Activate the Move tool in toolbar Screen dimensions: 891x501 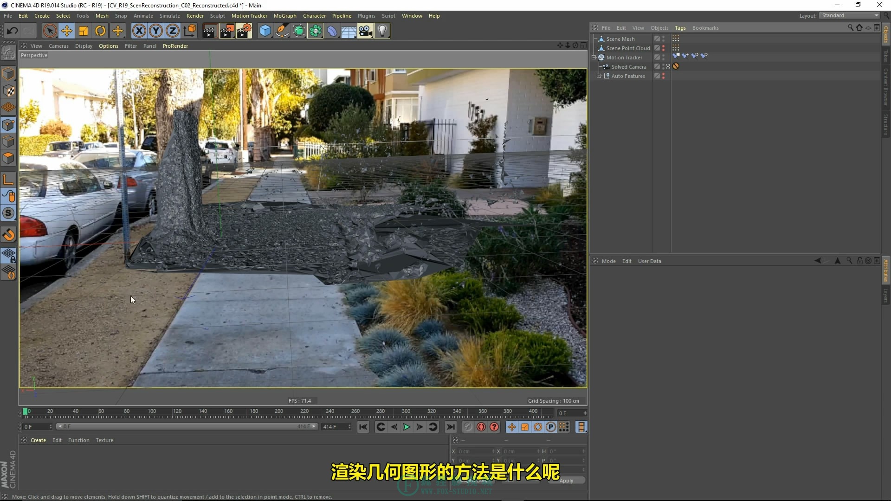[67, 31]
